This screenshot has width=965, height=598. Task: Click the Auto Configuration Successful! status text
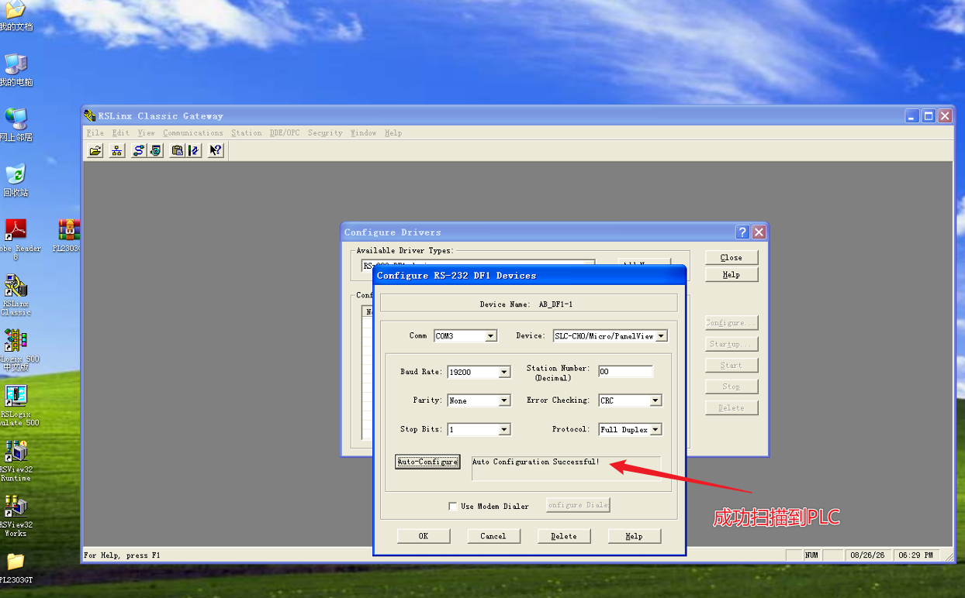pyautogui.click(x=536, y=462)
